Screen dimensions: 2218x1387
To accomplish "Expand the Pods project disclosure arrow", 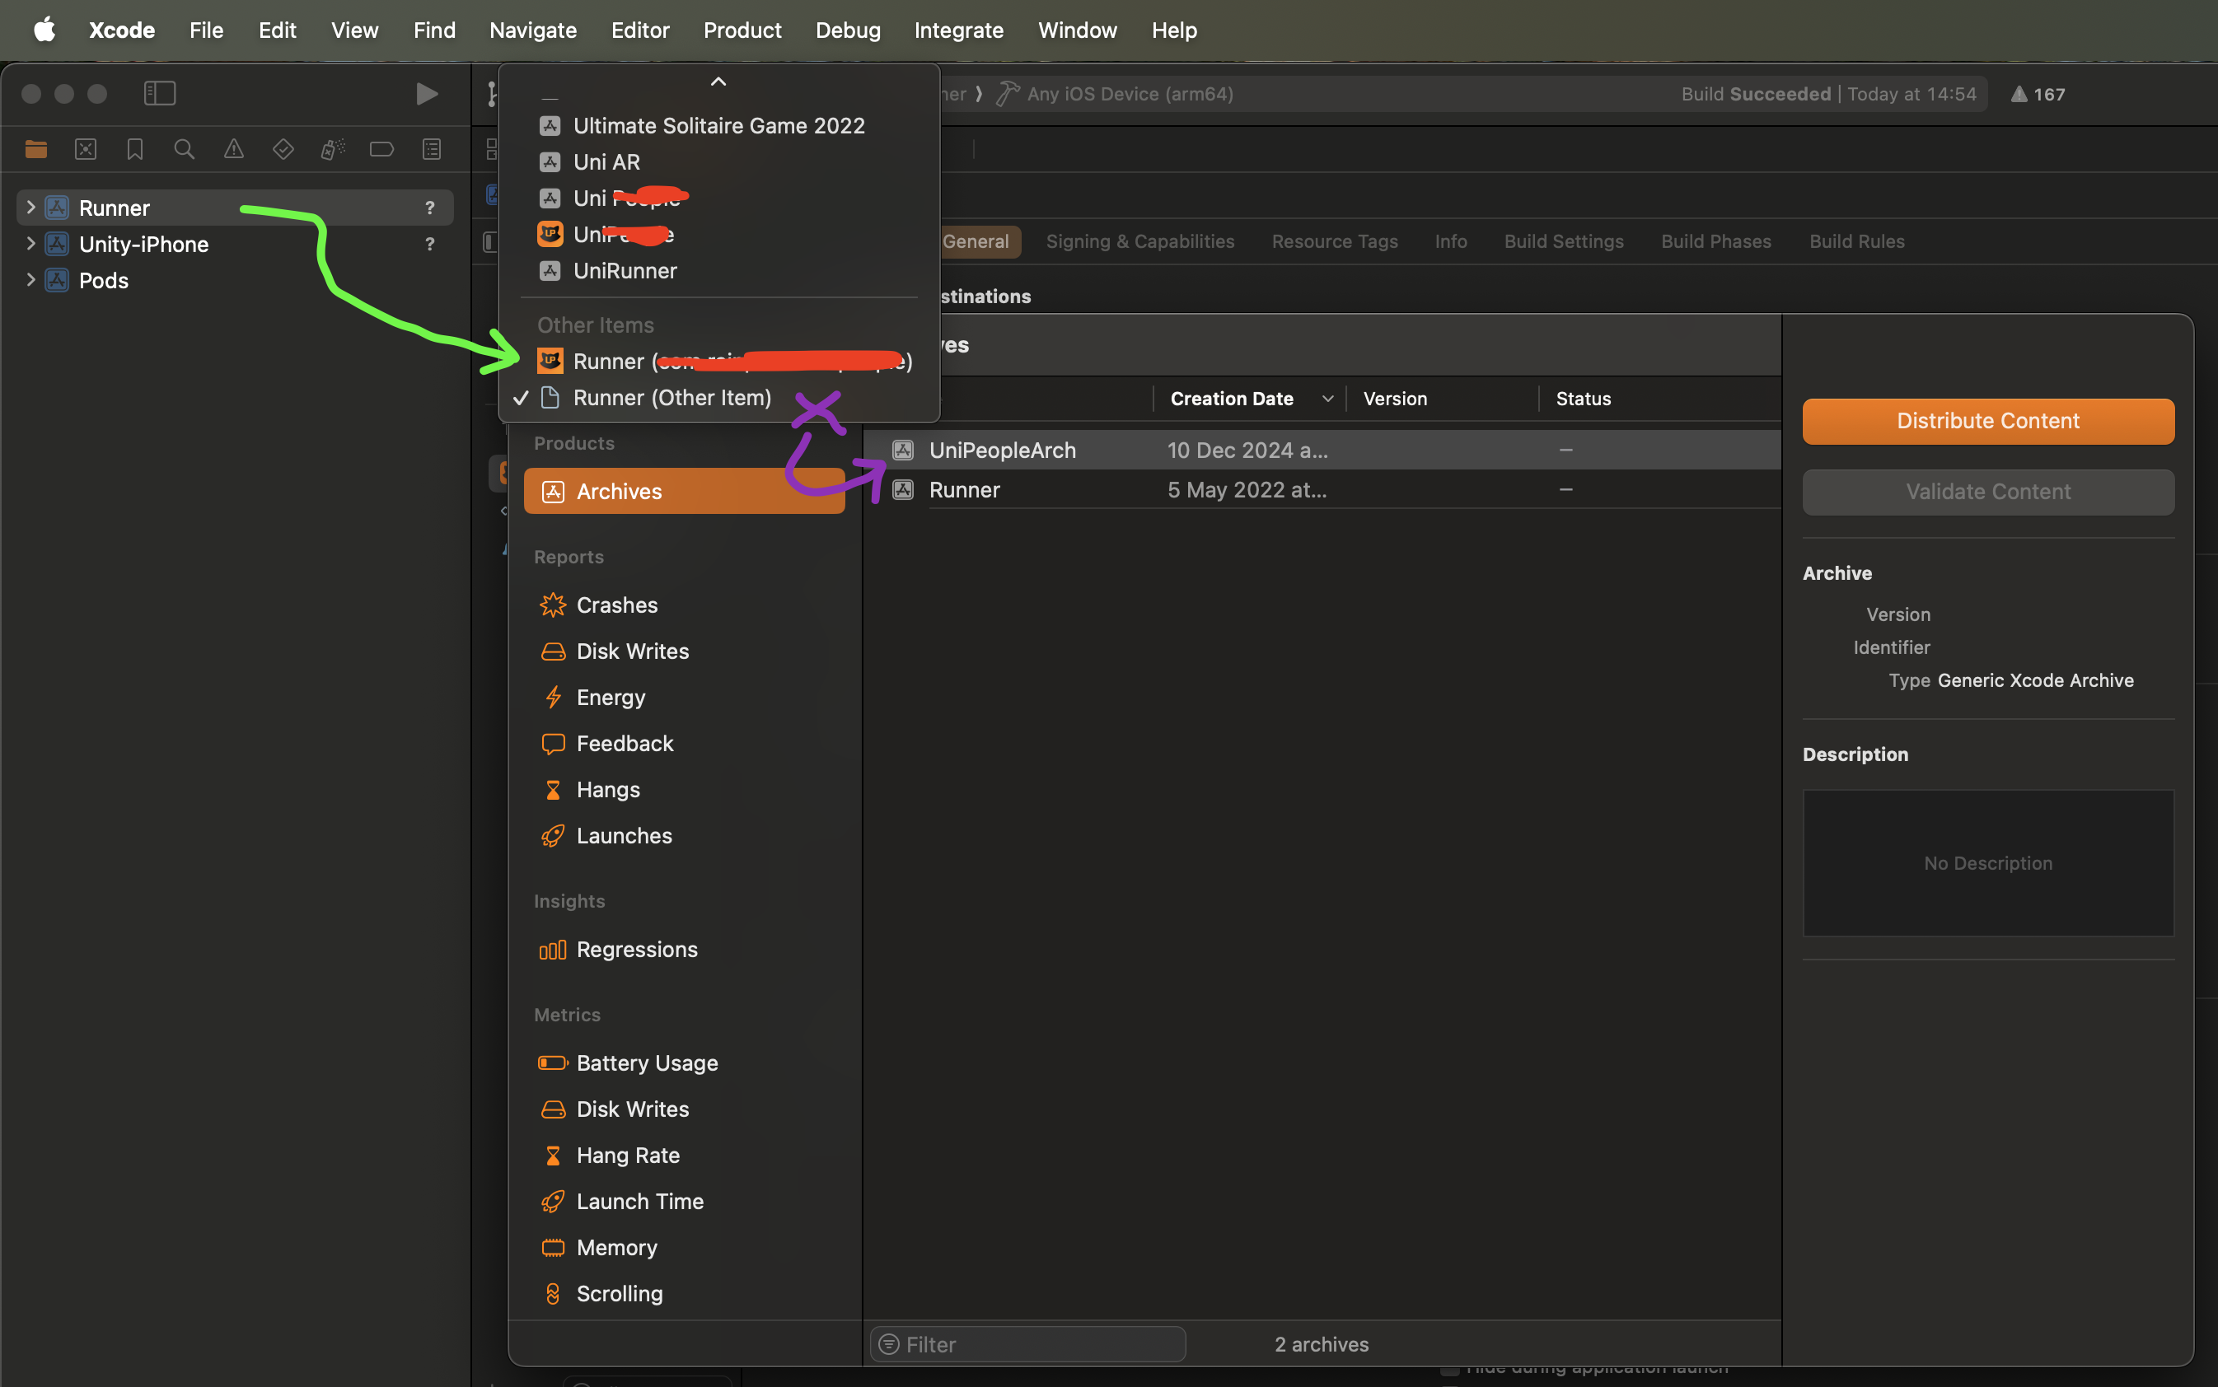I will (31, 280).
